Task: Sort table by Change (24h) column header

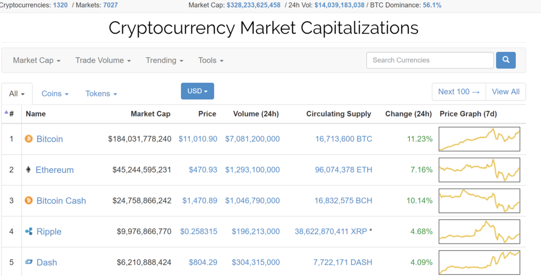Action: [408, 114]
